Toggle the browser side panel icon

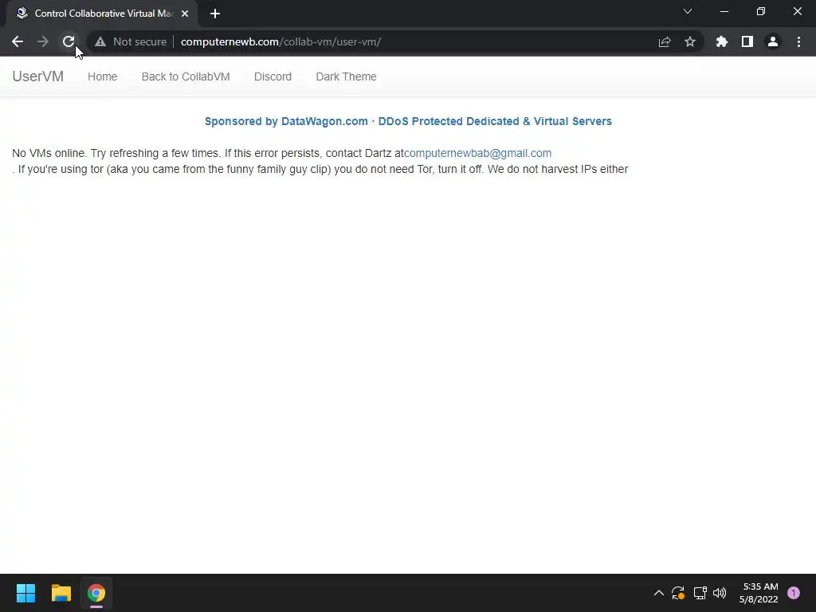pyautogui.click(x=747, y=41)
